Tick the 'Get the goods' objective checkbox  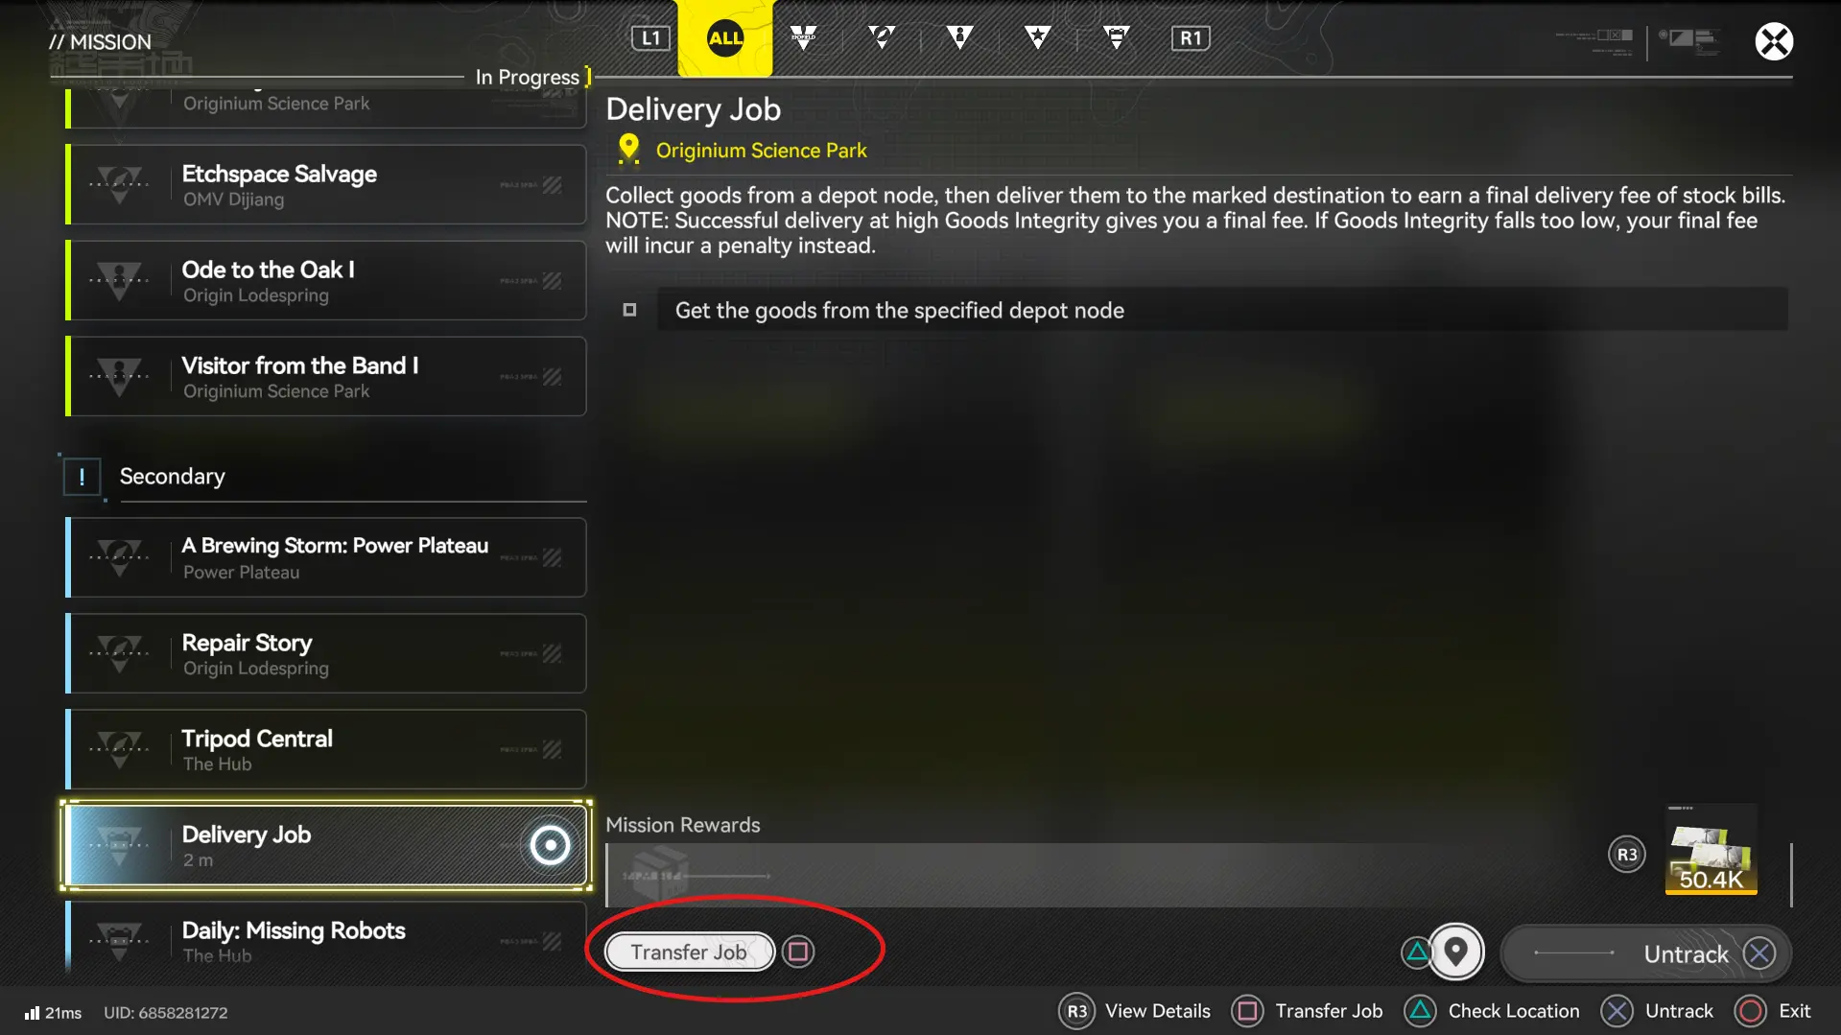click(x=629, y=310)
